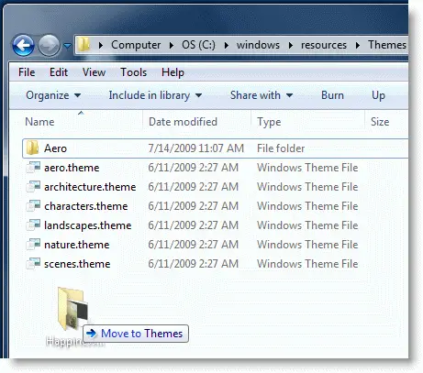
Task: Sort by the Type column header
Action: pyautogui.click(x=269, y=122)
